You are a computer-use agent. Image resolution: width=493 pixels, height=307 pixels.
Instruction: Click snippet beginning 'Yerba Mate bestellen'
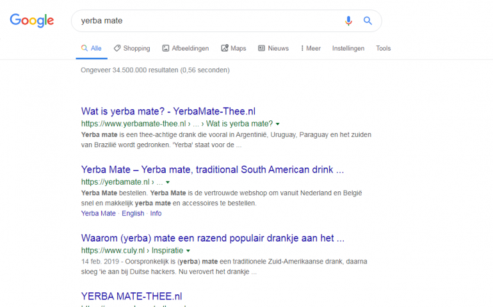pos(222,198)
